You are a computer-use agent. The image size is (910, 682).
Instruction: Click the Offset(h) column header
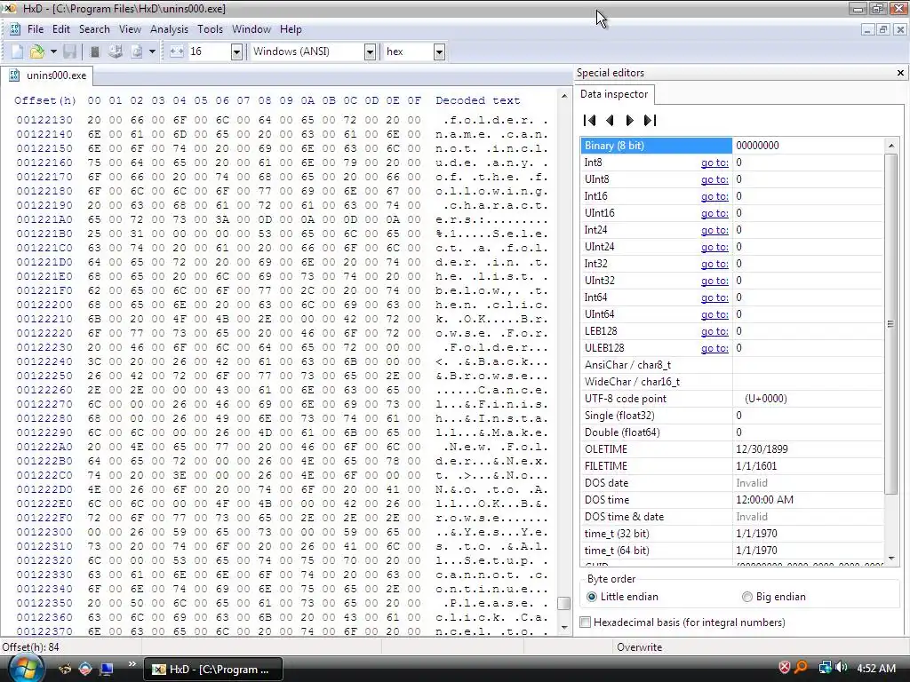[45, 100]
